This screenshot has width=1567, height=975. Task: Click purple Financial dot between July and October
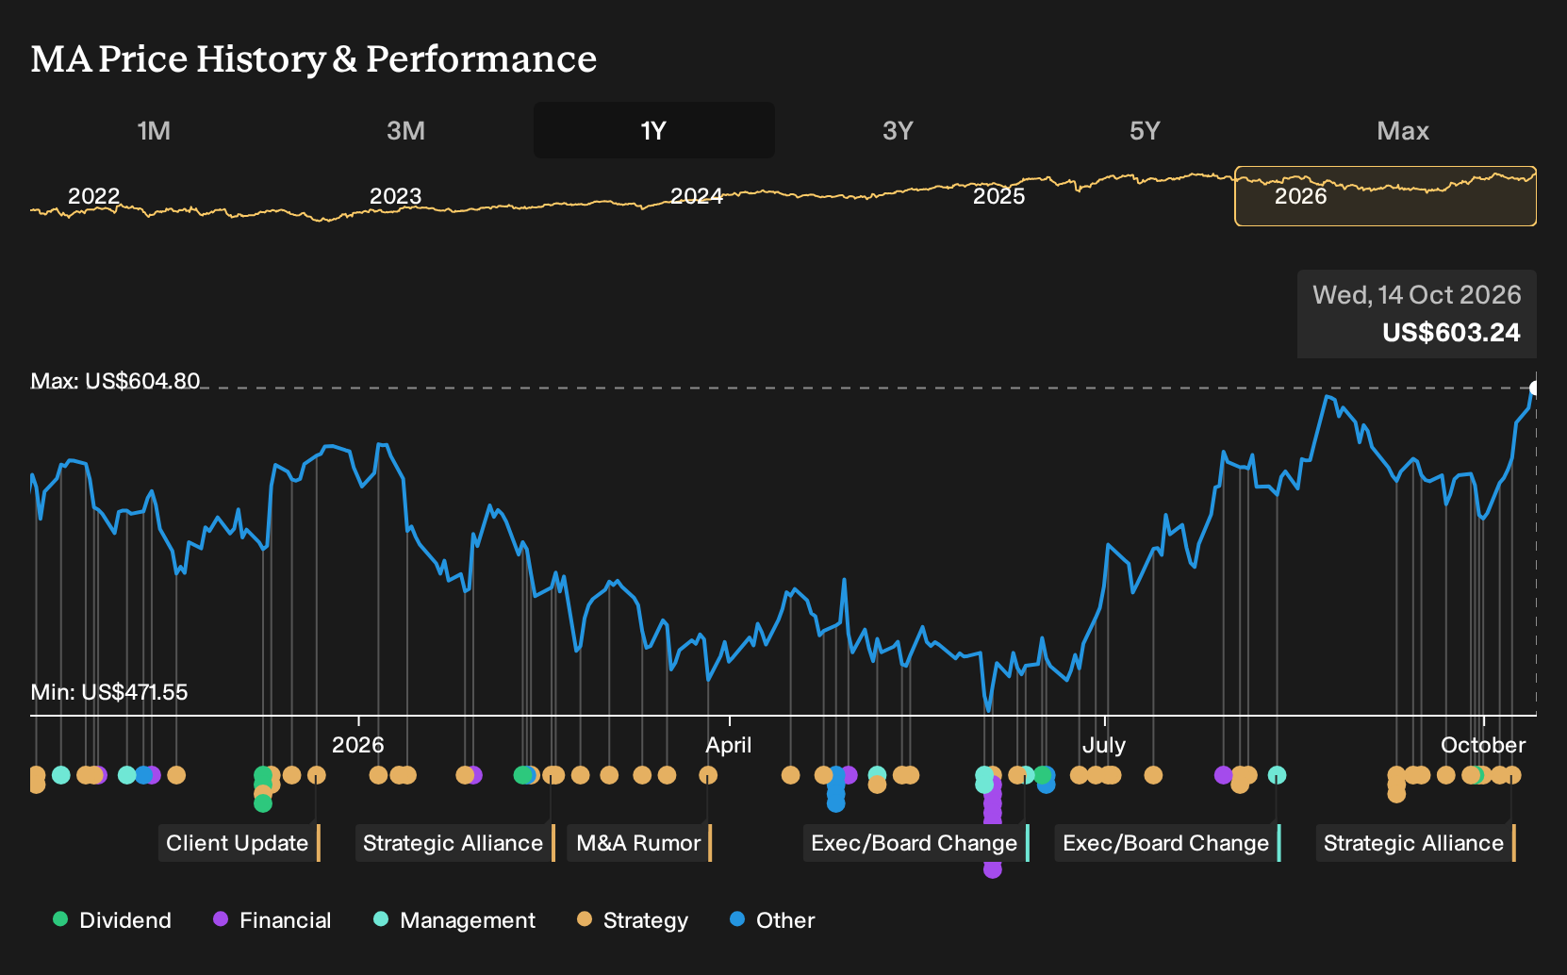click(1224, 775)
